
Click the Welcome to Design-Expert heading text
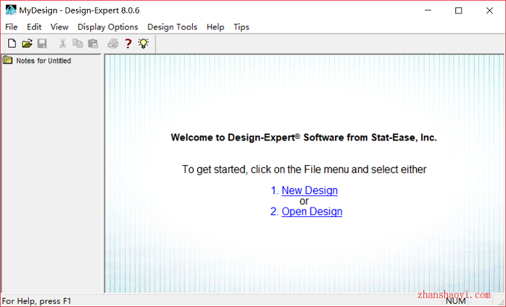tap(304, 138)
